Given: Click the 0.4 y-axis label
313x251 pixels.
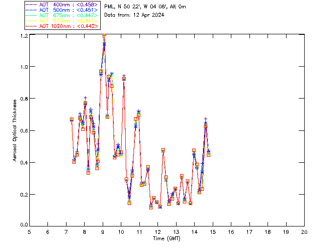Looking at the screenshot, I should coord(24,163).
